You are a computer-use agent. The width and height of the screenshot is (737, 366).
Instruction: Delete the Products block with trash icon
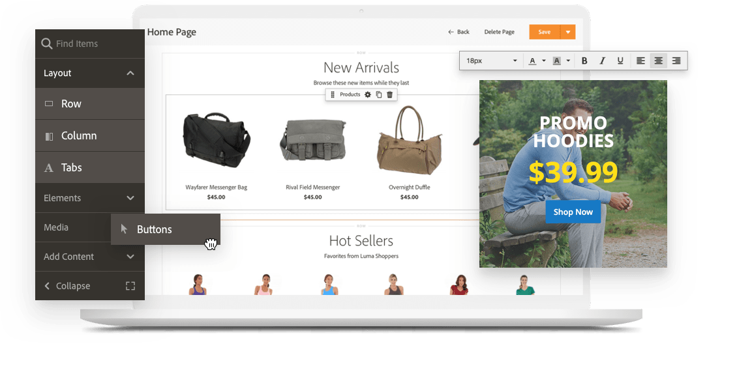coord(389,95)
